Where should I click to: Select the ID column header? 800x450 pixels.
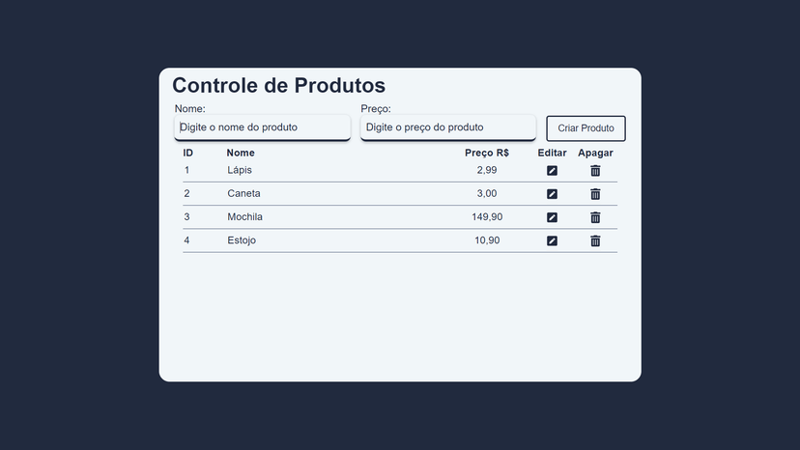187,153
